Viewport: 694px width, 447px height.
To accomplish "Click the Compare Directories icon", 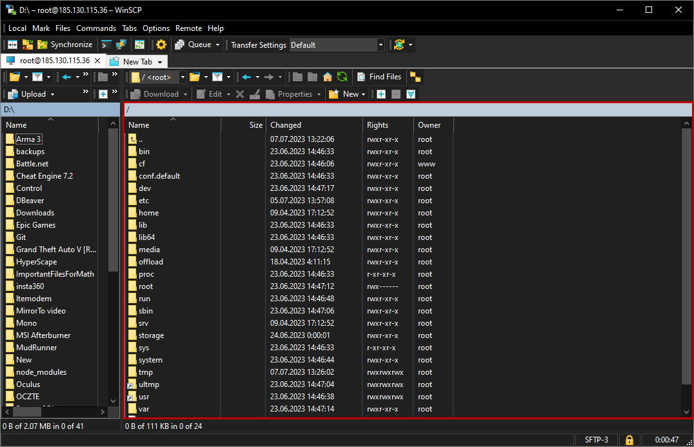I will (x=12, y=45).
